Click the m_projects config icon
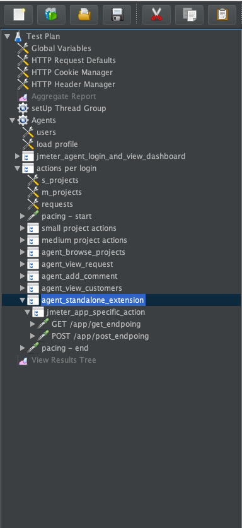 [33, 192]
